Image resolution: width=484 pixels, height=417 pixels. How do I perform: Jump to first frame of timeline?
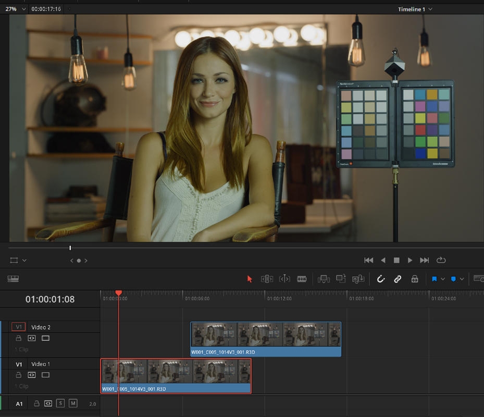coord(368,261)
